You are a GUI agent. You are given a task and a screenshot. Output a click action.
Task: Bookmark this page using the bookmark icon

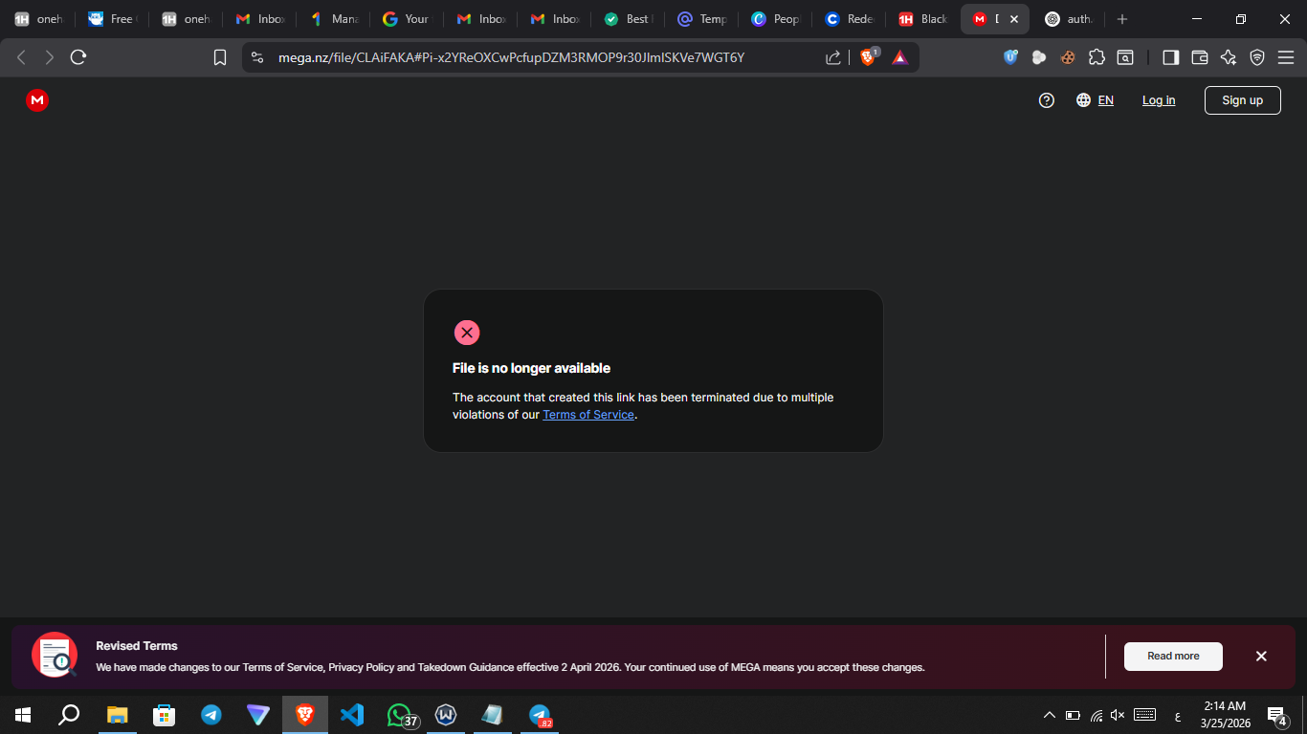tap(220, 57)
